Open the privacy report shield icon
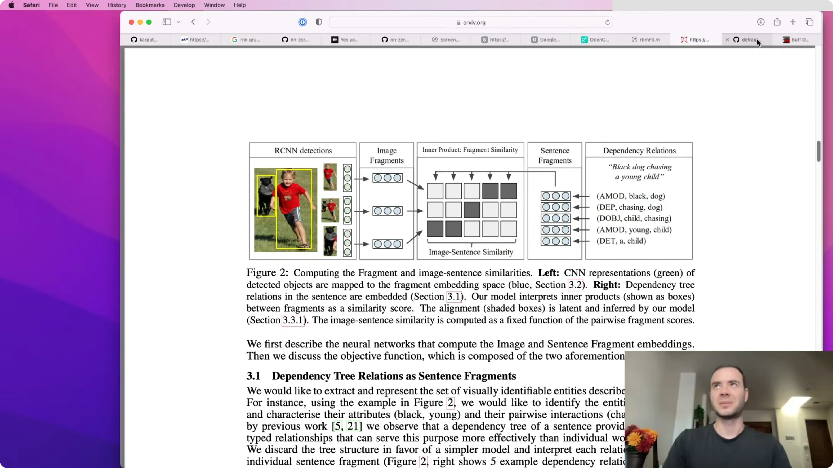Screen dimensions: 833x468 [x=318, y=22]
